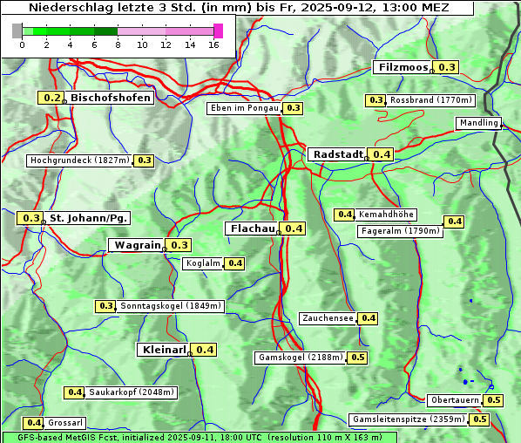
Task: Click the GFS-based MetGIS Fcst footer text
Action: tap(200, 438)
